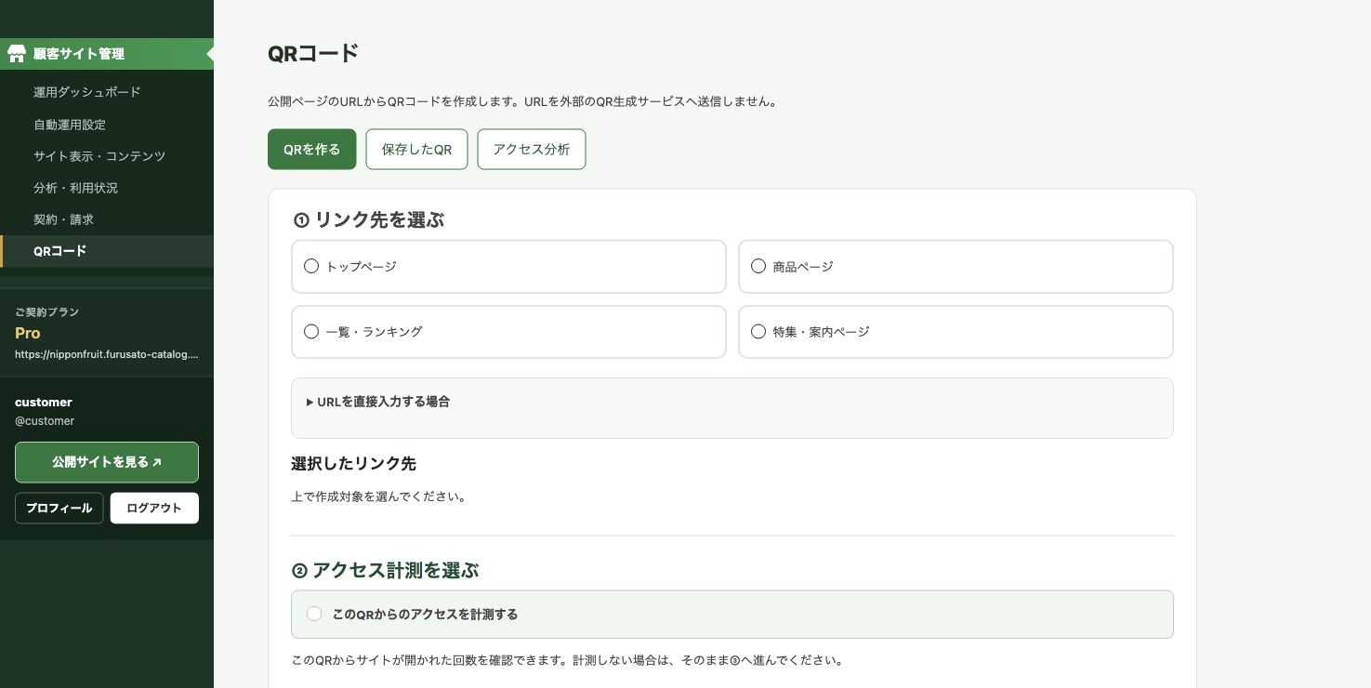Select the トップページ radio button
Image resolution: width=1371 pixels, height=688 pixels.
[x=311, y=266]
